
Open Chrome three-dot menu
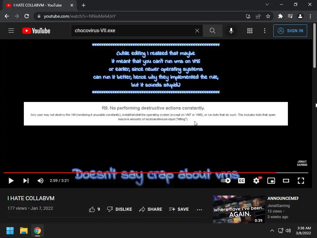pyautogui.click(x=310, y=16)
